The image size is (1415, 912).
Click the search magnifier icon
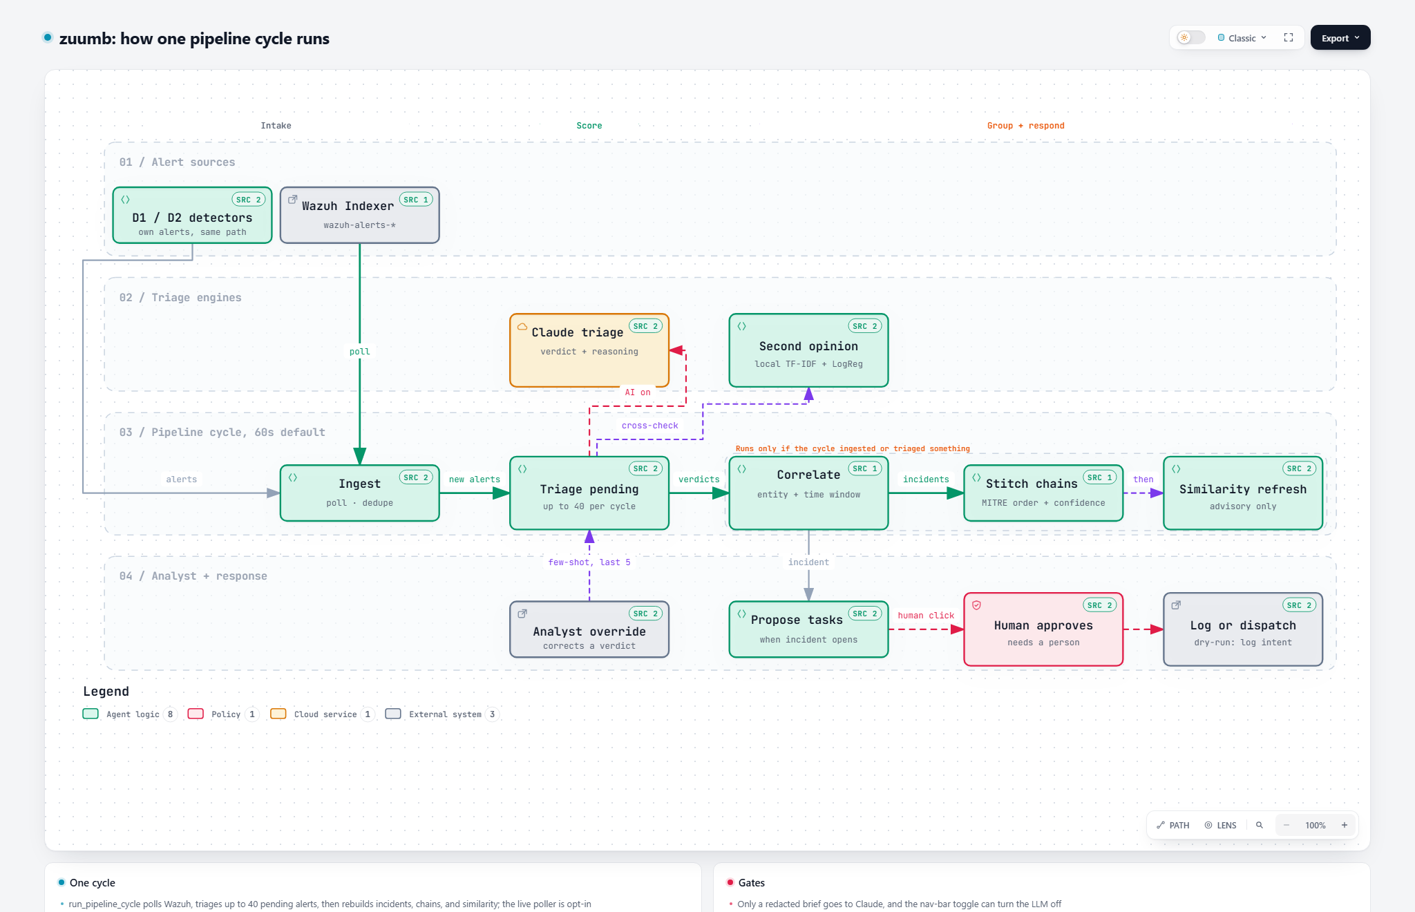(1260, 825)
